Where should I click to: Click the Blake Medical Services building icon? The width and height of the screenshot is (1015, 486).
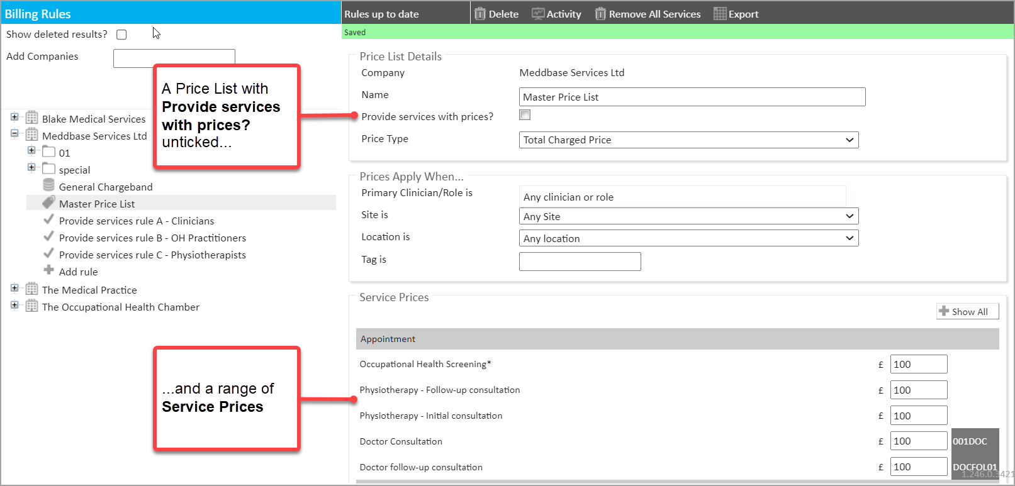tap(32, 118)
